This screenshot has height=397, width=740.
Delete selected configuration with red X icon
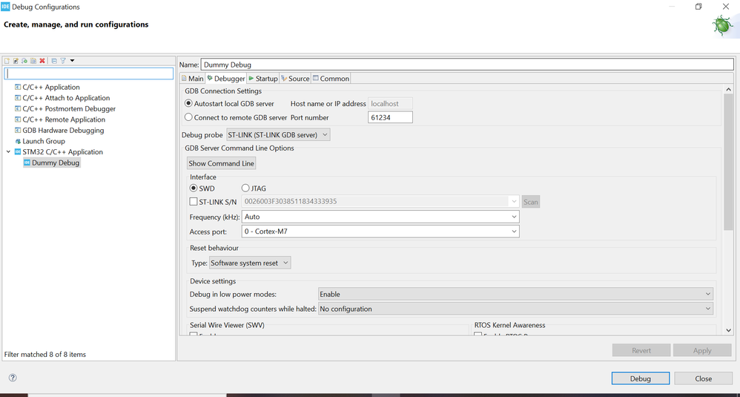click(42, 61)
